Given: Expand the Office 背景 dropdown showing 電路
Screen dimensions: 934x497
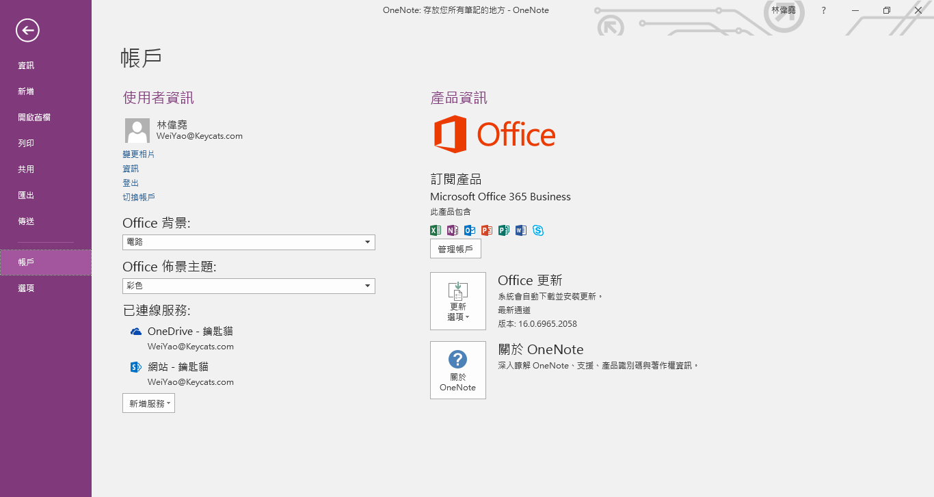Looking at the screenshot, I should click(x=249, y=242).
